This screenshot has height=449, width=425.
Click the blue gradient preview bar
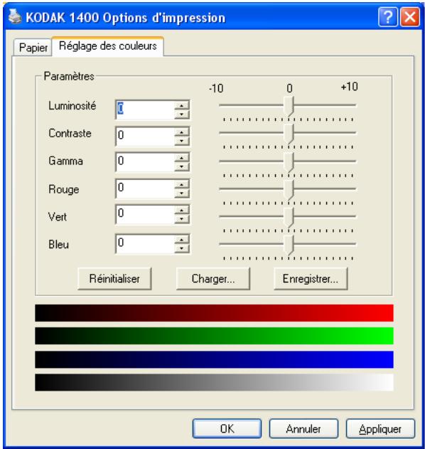[x=214, y=359]
